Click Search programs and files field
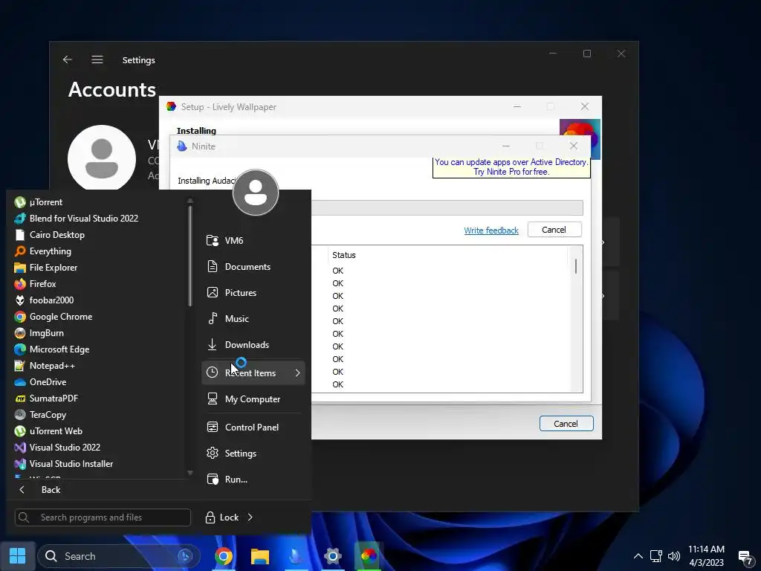761x571 pixels. [103, 517]
